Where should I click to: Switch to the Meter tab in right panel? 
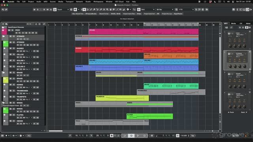pos(248,24)
